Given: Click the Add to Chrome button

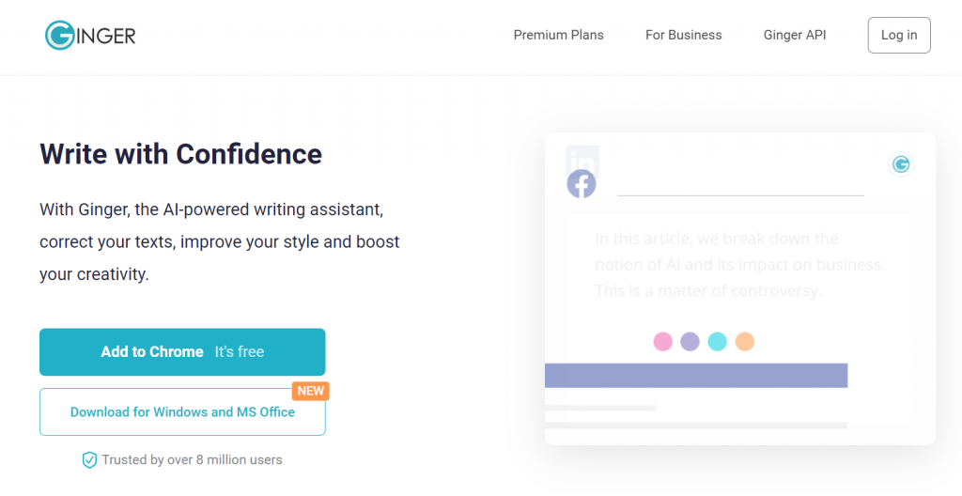Looking at the screenshot, I should (x=182, y=351).
